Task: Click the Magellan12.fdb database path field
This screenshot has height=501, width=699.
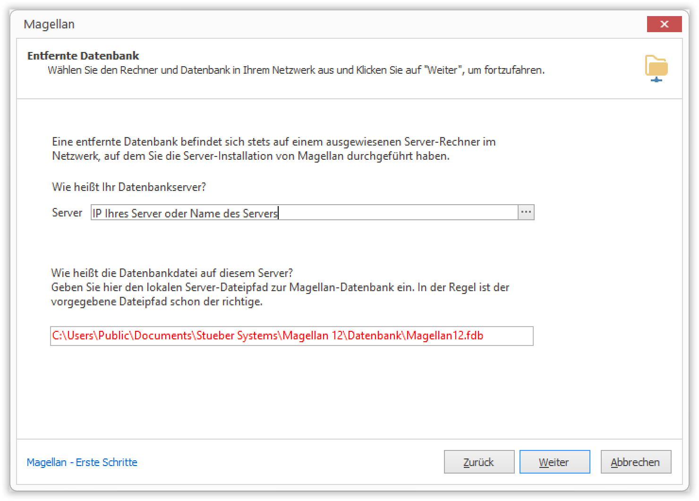Action: 291,336
